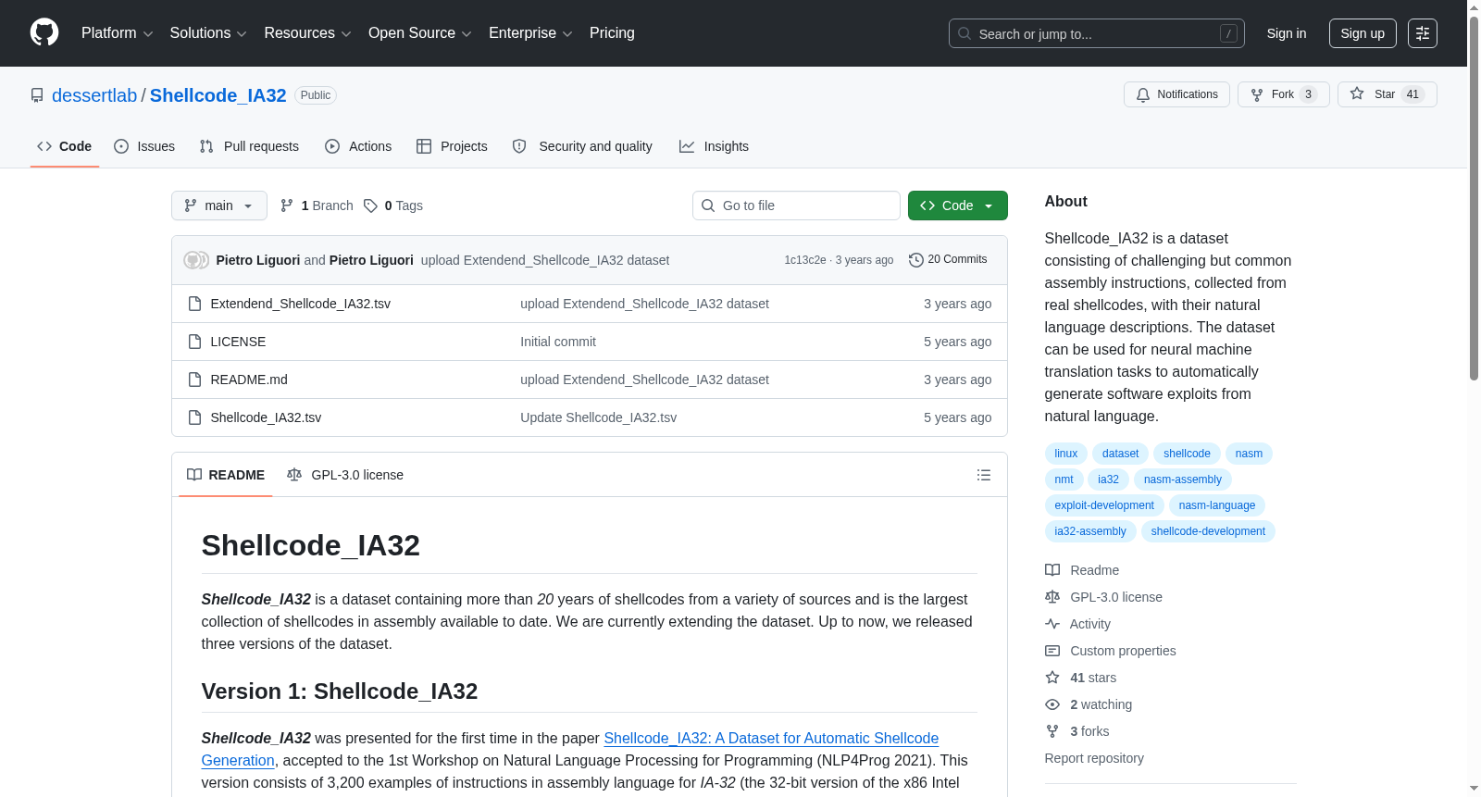1481x797 pixels.
Task: Click the Custom properties note icon
Action: pos(1052,651)
